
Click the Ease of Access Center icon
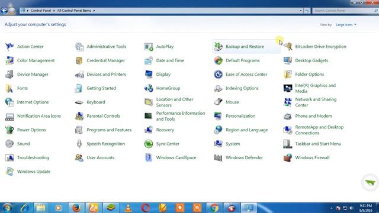(x=218, y=74)
